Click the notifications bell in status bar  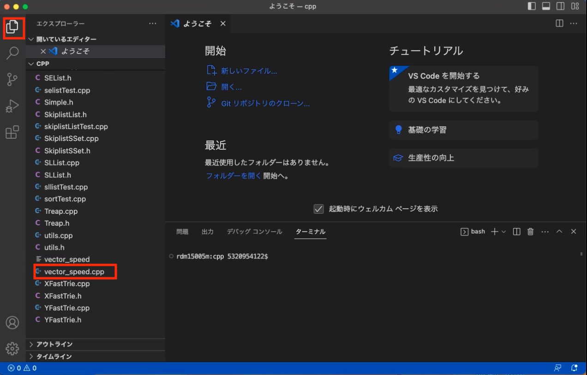[575, 368]
